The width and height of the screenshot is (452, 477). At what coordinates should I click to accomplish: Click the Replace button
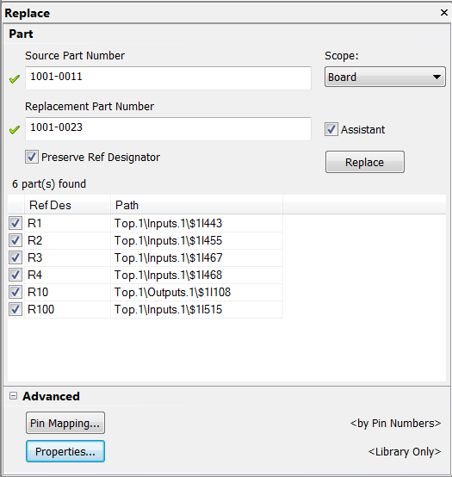365,162
